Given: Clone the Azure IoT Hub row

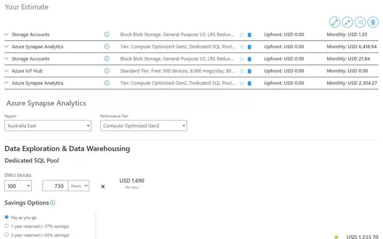Looking at the screenshot, I should coord(242,71).
